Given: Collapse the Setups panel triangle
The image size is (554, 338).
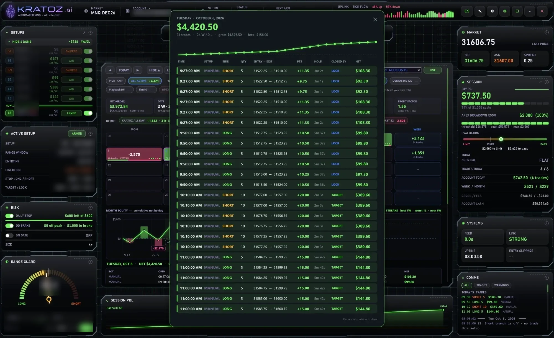Looking at the screenshot, I should coord(7,33).
